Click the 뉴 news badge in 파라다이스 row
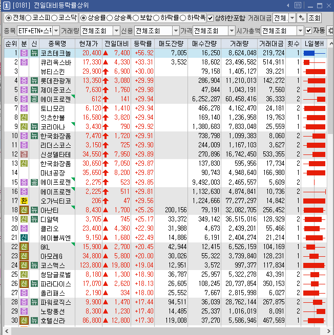Screen dimensions: 334x335 (x=34, y=284)
